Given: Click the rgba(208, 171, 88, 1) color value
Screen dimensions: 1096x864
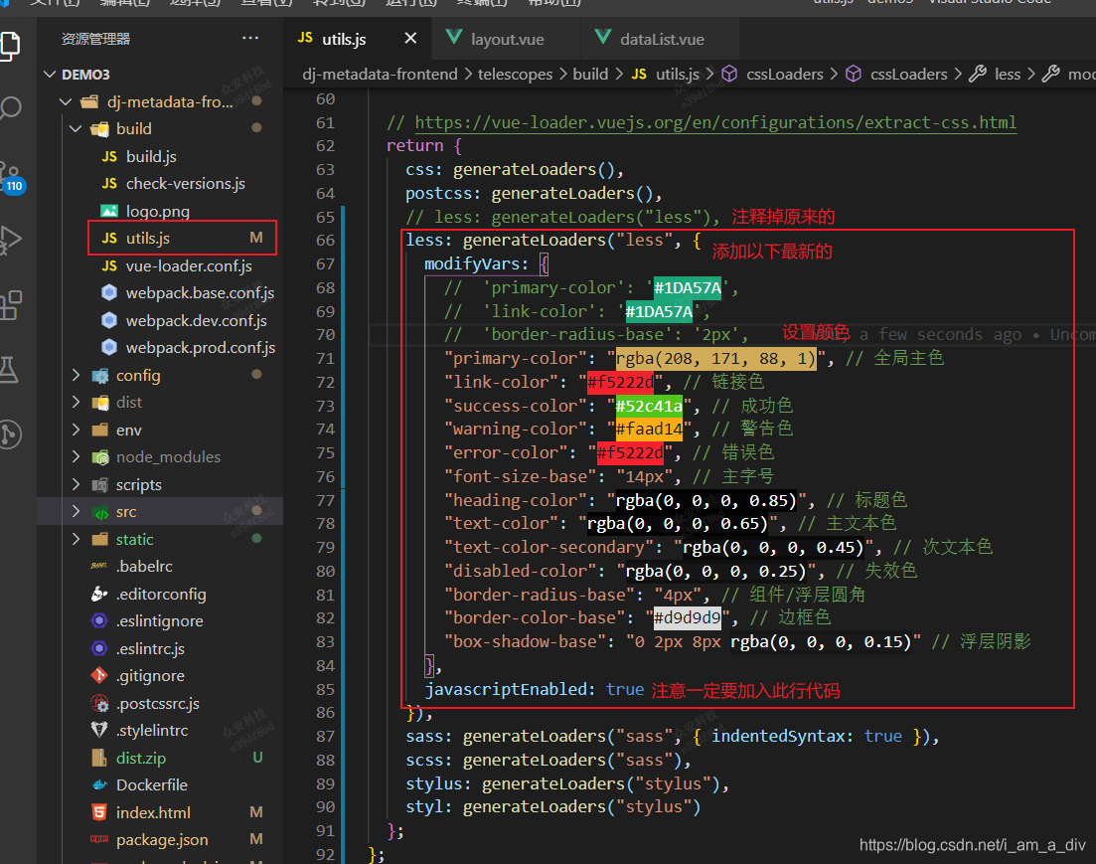Looking at the screenshot, I should pyautogui.click(x=715, y=358).
